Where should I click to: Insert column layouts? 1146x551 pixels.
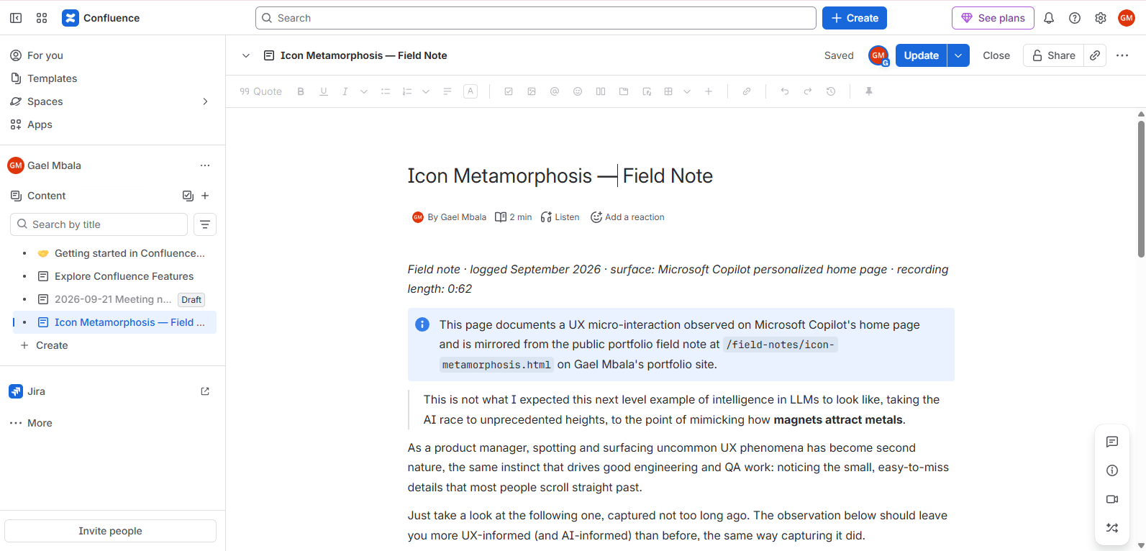(601, 91)
